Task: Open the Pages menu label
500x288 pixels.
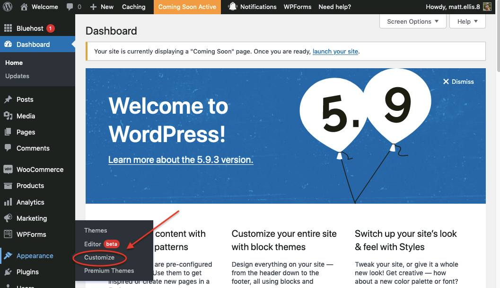Action: pos(26,132)
